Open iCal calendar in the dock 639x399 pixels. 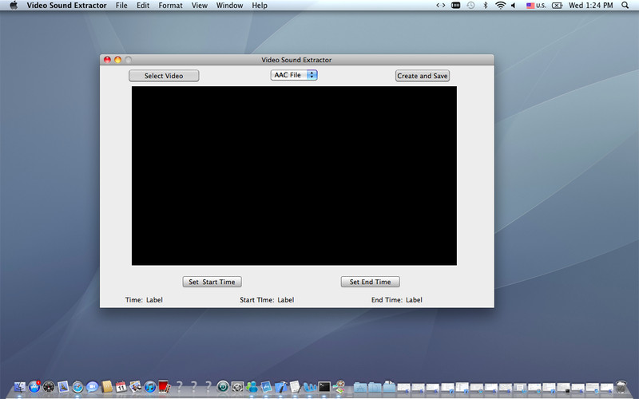pyautogui.click(x=121, y=386)
